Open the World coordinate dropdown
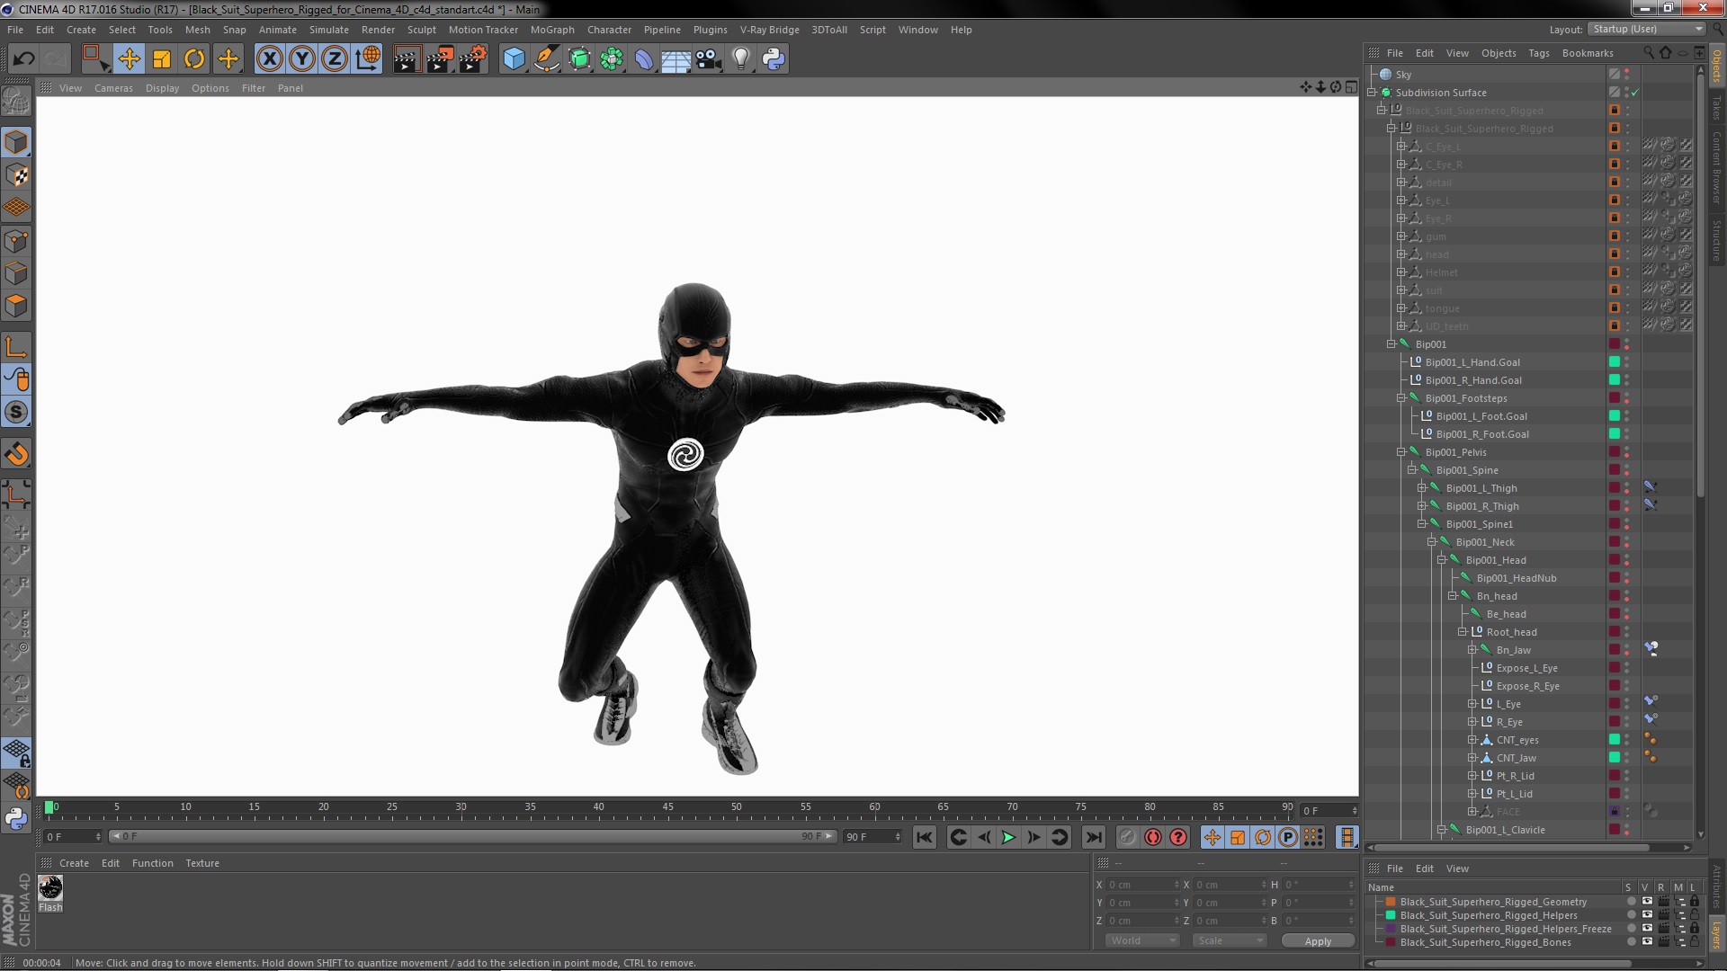1727x971 pixels. tap(1141, 940)
